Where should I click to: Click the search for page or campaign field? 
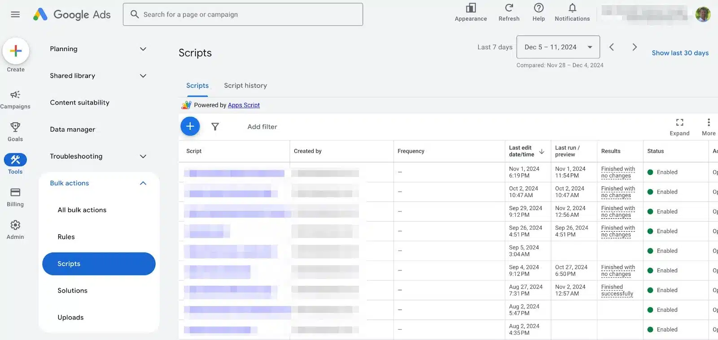click(x=243, y=14)
